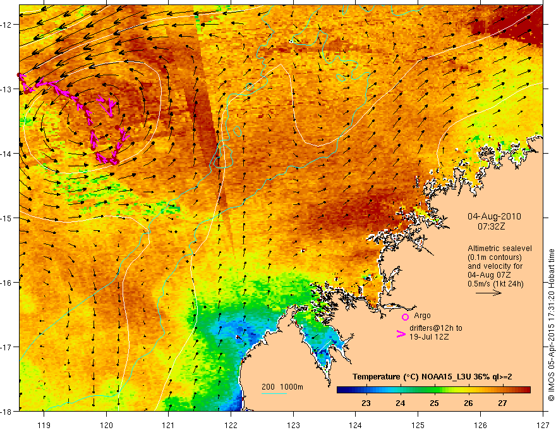Click the Temperature NOAA15_L3U colorbar title
The image size is (556, 430).
432,377
